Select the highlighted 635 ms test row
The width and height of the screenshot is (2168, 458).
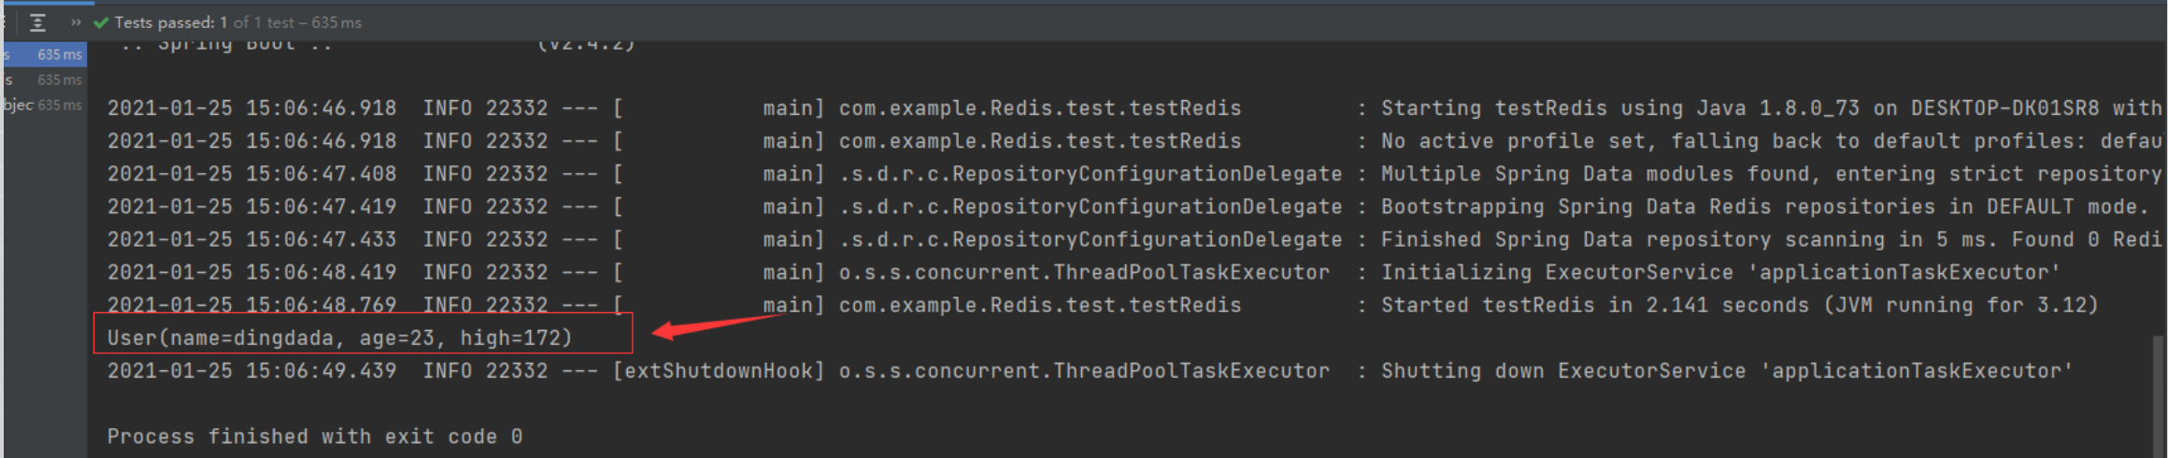point(45,55)
